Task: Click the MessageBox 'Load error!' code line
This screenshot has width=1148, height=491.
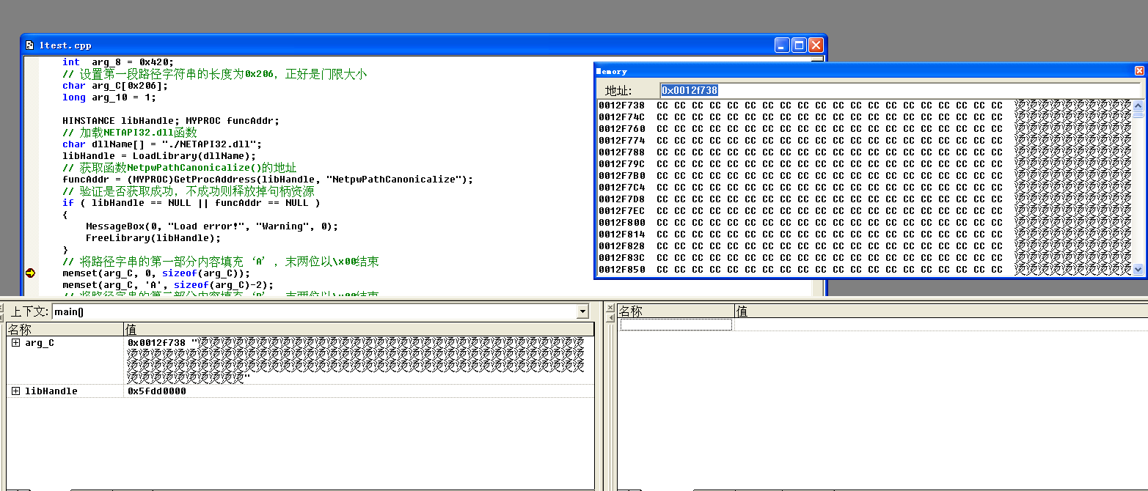Action: (212, 226)
